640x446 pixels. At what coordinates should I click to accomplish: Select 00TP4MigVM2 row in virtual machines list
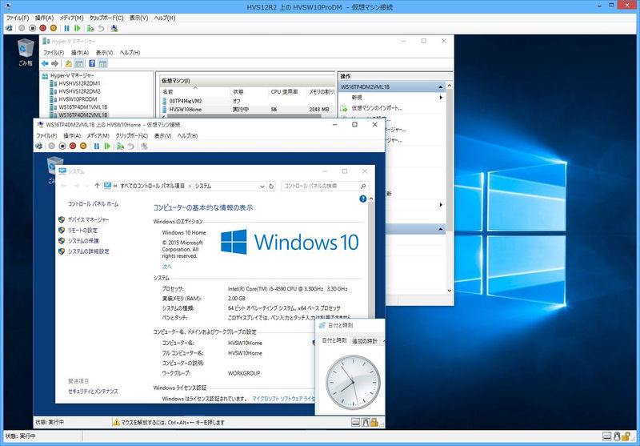pyautogui.click(x=248, y=101)
